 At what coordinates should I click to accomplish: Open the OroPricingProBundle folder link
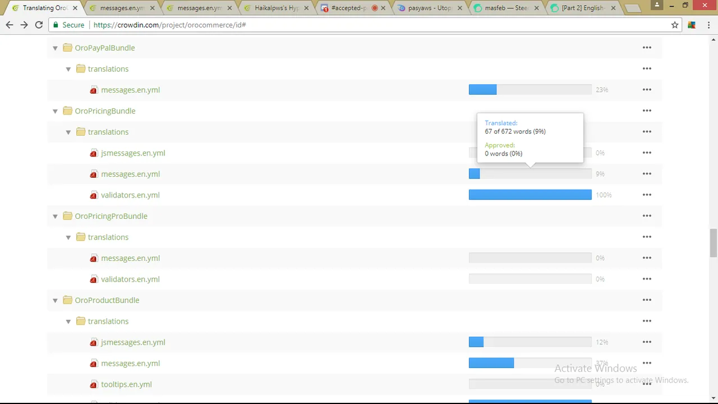111,216
